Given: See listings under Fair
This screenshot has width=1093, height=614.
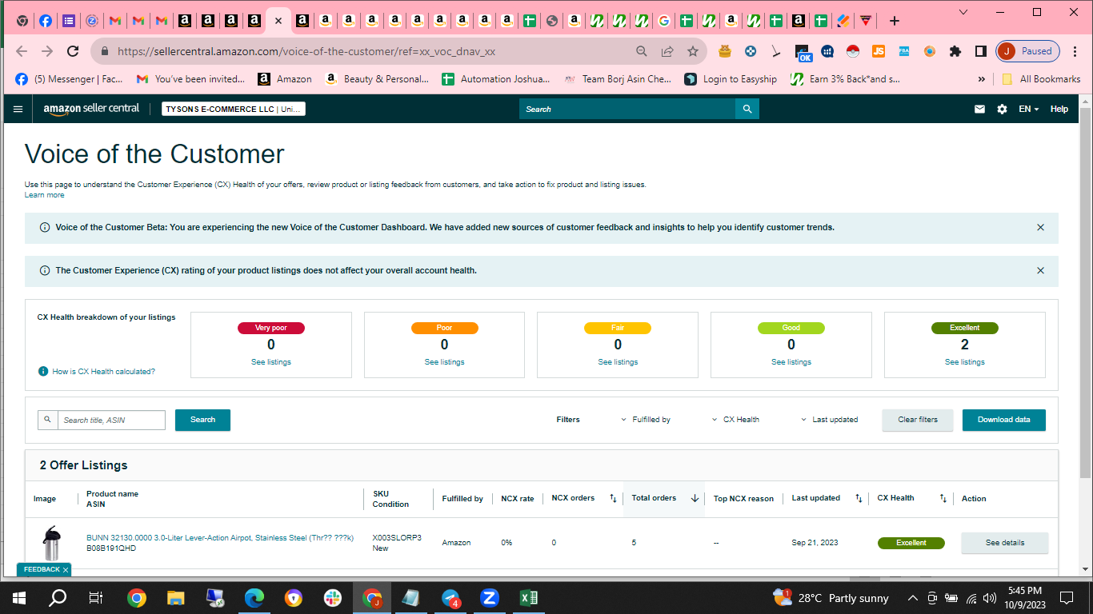Looking at the screenshot, I should pyautogui.click(x=618, y=362).
